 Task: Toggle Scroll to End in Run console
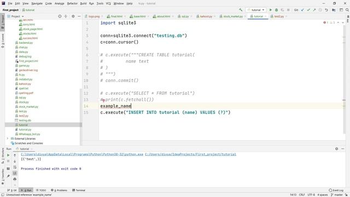pyautogui.click(x=15, y=173)
